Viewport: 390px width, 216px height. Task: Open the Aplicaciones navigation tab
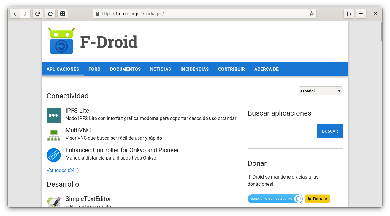click(63, 69)
